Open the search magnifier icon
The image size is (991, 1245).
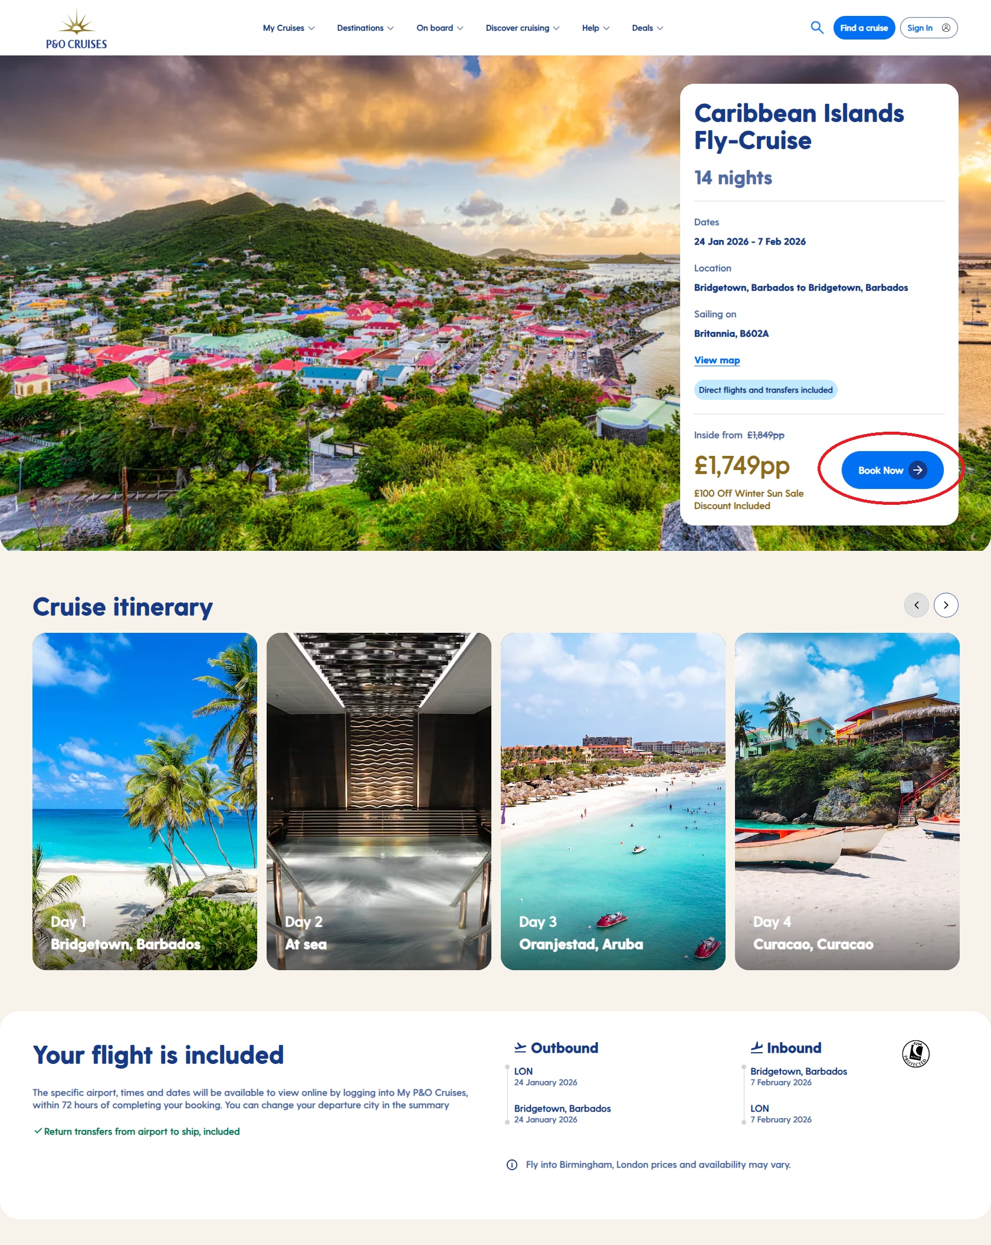[x=817, y=28]
